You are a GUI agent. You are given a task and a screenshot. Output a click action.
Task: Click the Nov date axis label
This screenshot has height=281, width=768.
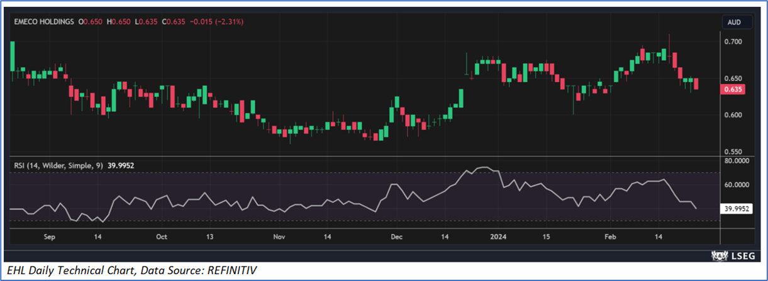[279, 238]
